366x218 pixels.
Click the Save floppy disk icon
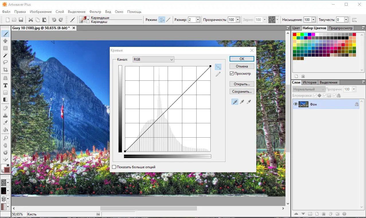(x=21, y=20)
